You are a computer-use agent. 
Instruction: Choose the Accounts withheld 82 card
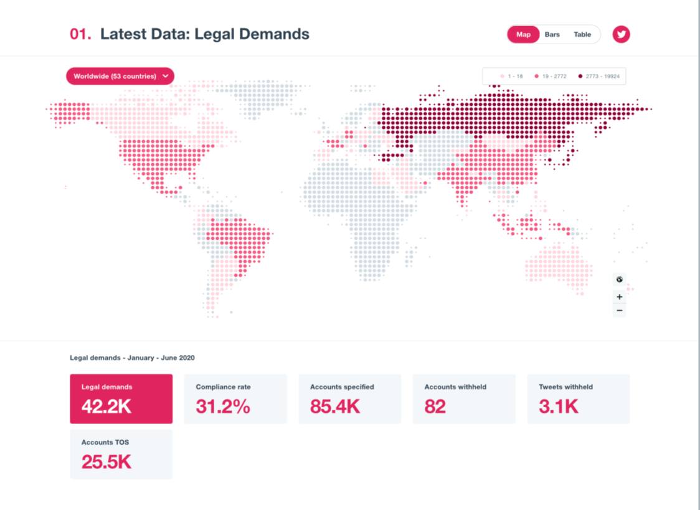(464, 399)
